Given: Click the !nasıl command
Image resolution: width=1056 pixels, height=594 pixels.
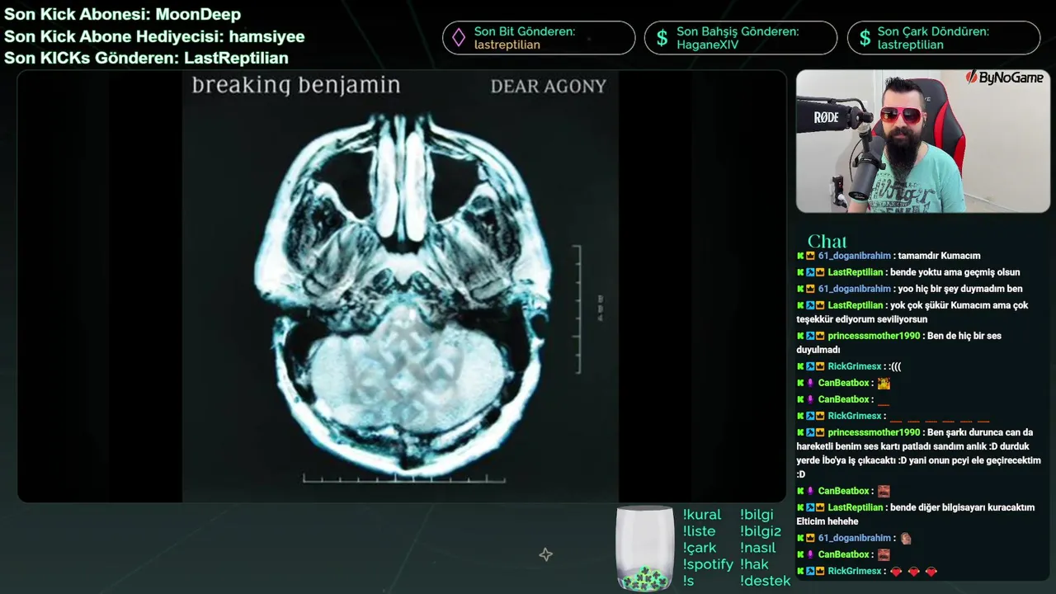Looking at the screenshot, I should click(x=757, y=548).
